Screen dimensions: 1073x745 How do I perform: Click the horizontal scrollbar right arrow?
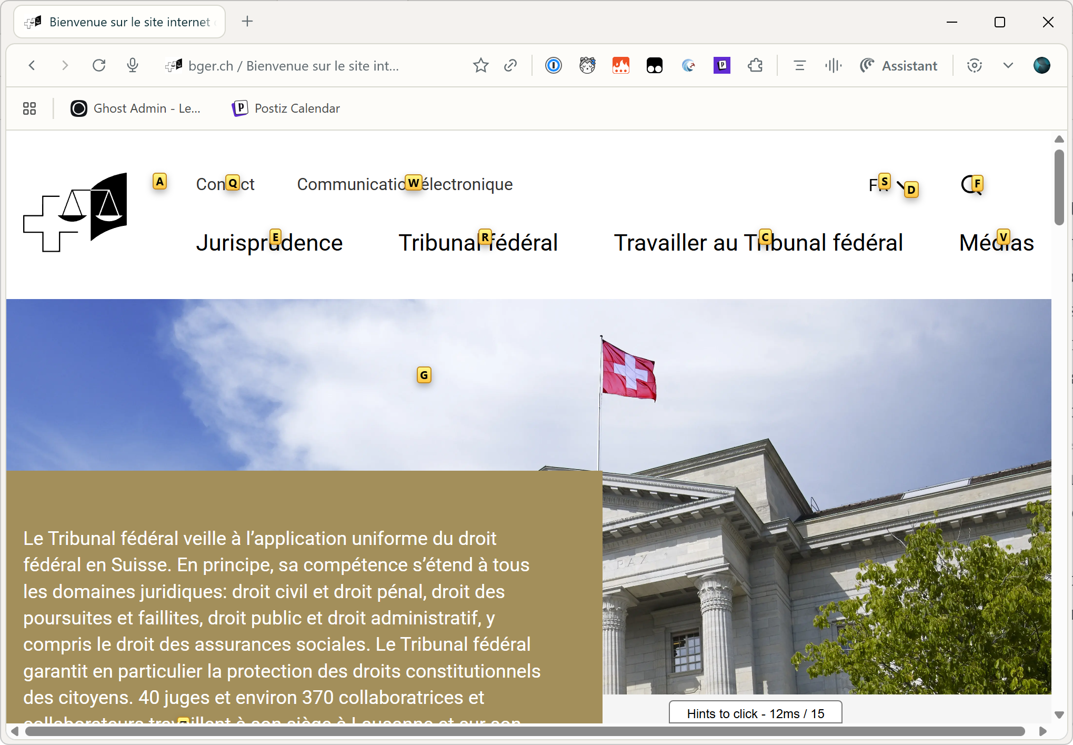pos(1042,731)
